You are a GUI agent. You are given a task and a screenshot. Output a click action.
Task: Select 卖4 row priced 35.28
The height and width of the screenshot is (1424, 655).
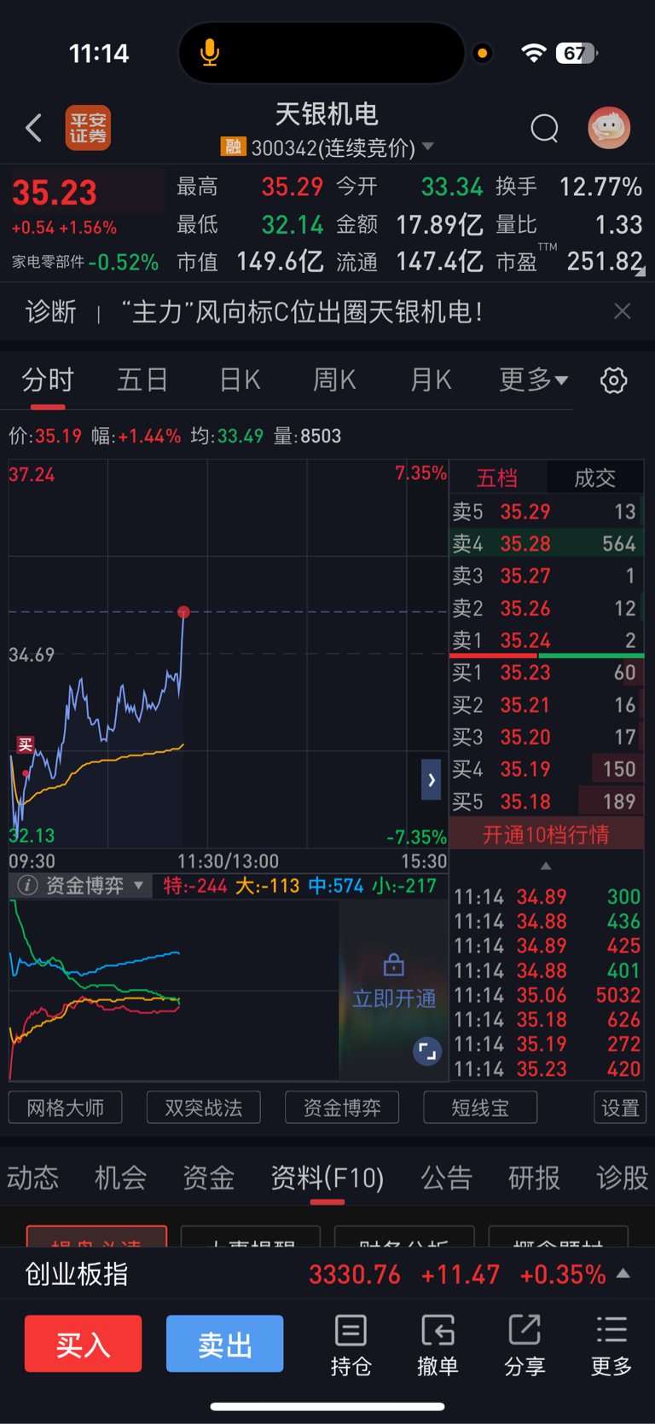tap(546, 544)
